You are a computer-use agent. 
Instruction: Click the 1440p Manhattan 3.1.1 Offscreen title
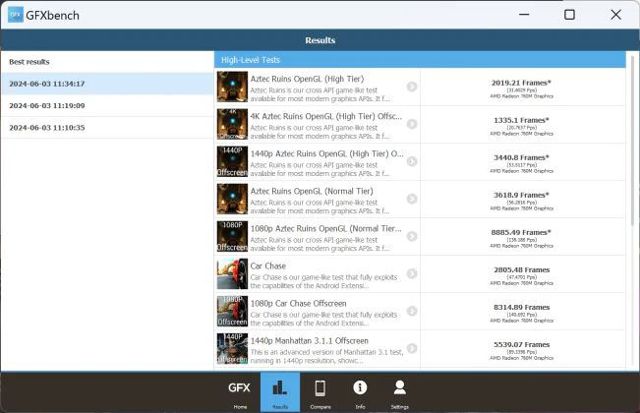pyautogui.click(x=310, y=341)
